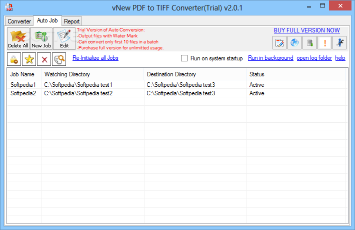Click the orange exclamation mark icon
355x230 pixels.
click(x=324, y=43)
